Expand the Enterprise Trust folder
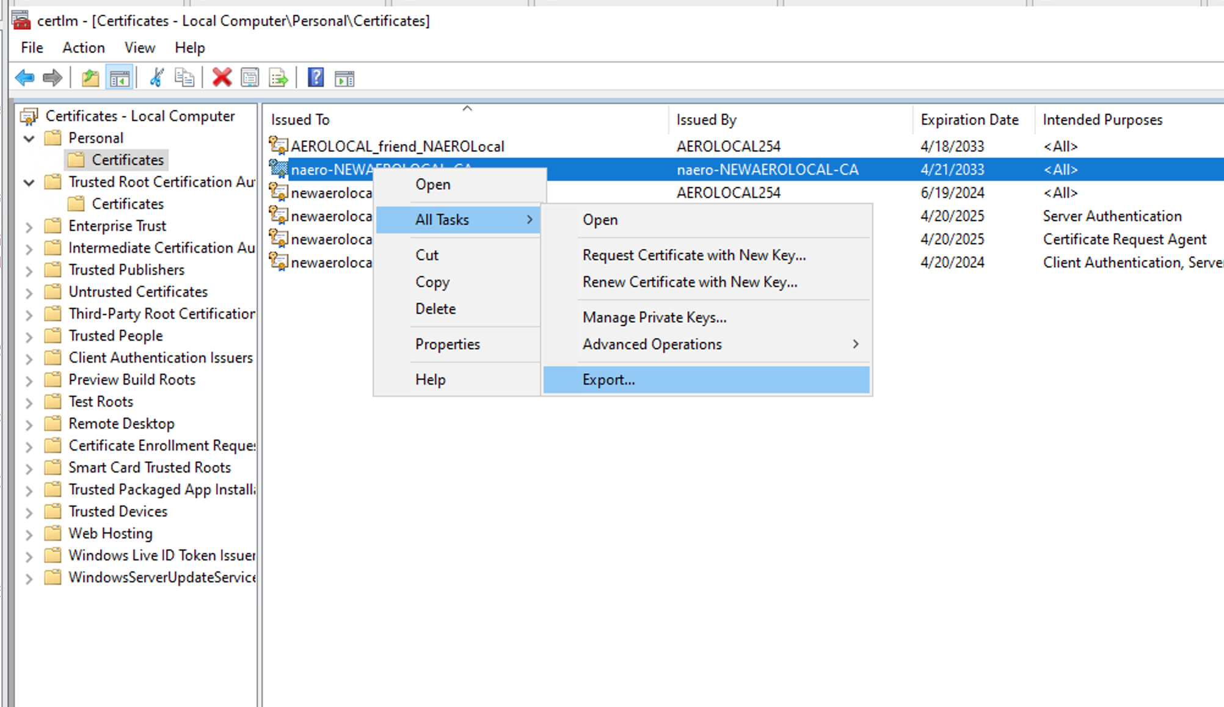The height and width of the screenshot is (707, 1224). (x=29, y=227)
